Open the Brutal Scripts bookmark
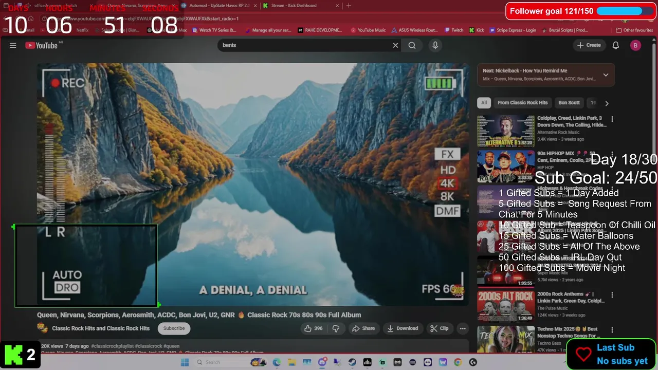The image size is (658, 370). [564, 30]
